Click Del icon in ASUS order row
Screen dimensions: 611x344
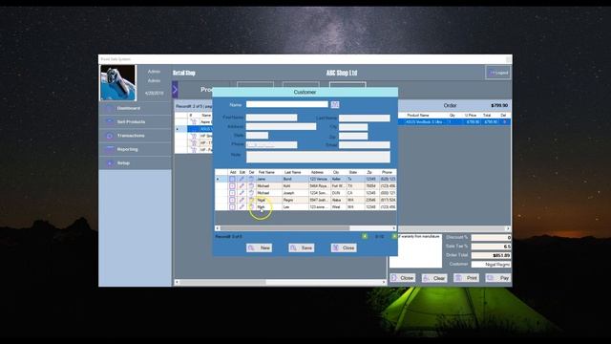(505, 122)
